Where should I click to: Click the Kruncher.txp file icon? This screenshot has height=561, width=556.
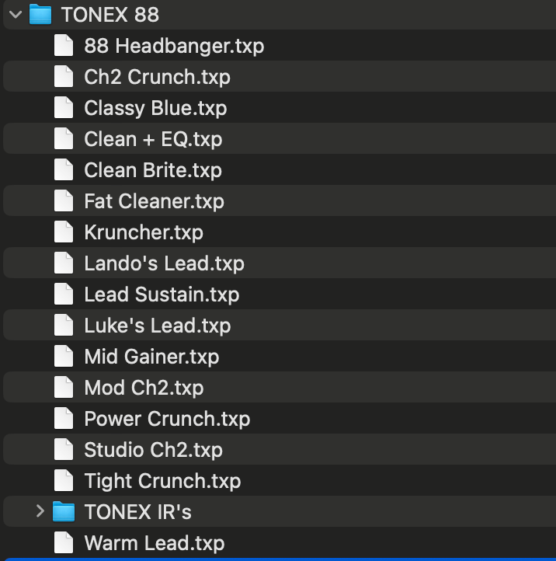tap(64, 232)
